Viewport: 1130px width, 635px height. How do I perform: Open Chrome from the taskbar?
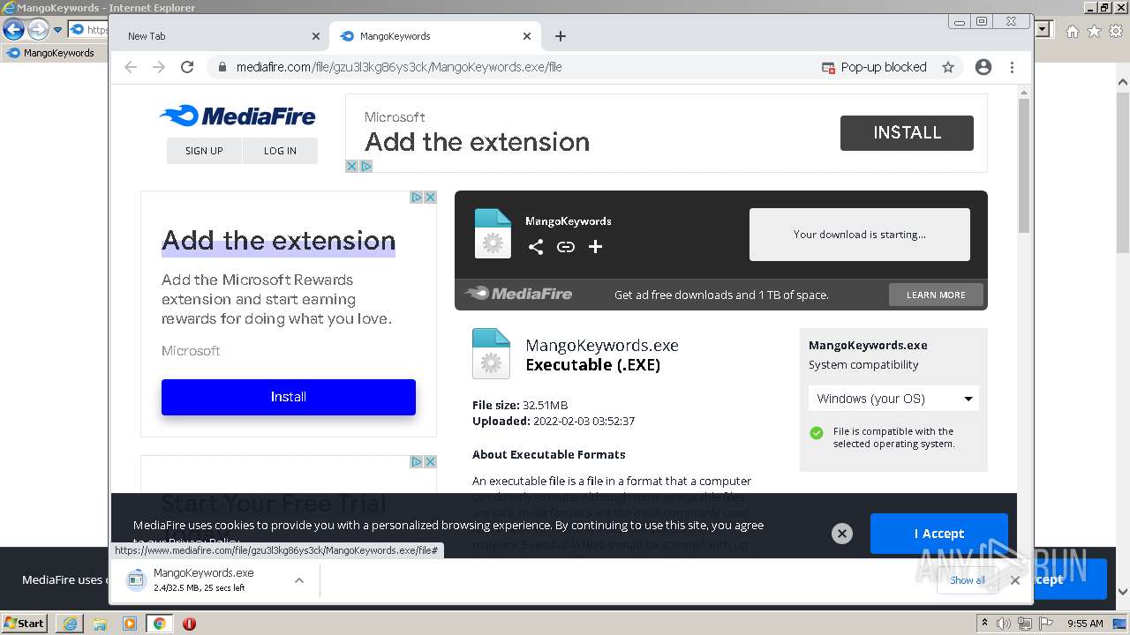(x=159, y=624)
